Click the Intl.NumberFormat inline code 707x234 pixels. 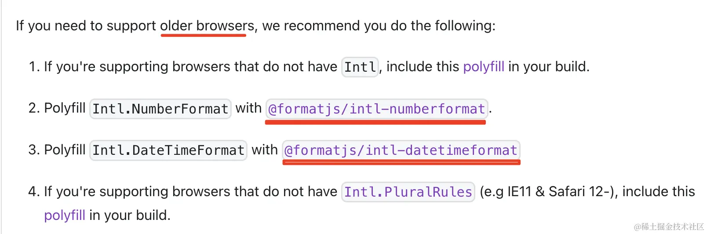160,109
